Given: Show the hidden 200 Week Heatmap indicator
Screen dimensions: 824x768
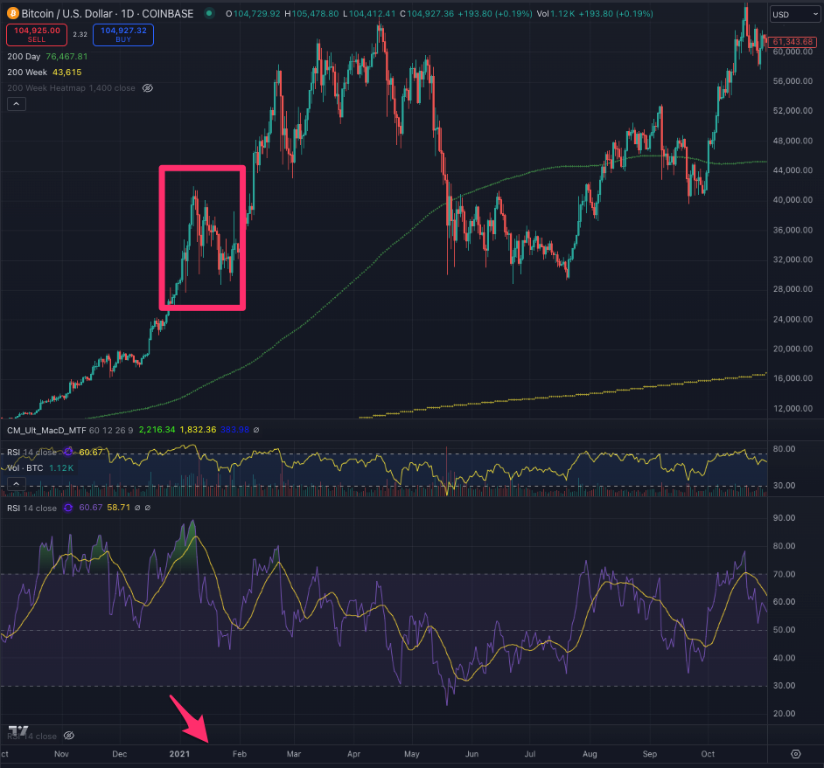Looking at the screenshot, I should [148, 88].
